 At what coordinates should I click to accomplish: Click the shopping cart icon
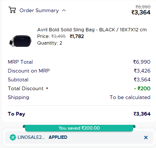coord(12,10)
